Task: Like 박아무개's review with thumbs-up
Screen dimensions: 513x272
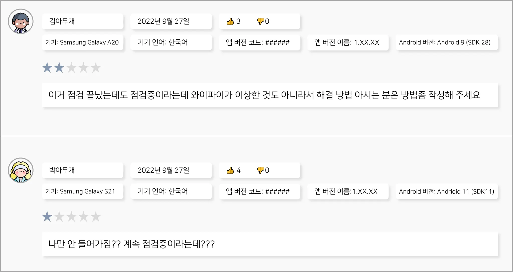Action: 230,170
